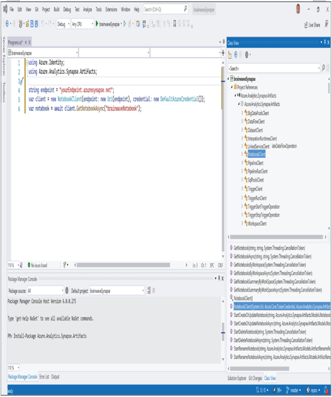
Task: Click the pencil changes count in status bar
Action: point(277,390)
